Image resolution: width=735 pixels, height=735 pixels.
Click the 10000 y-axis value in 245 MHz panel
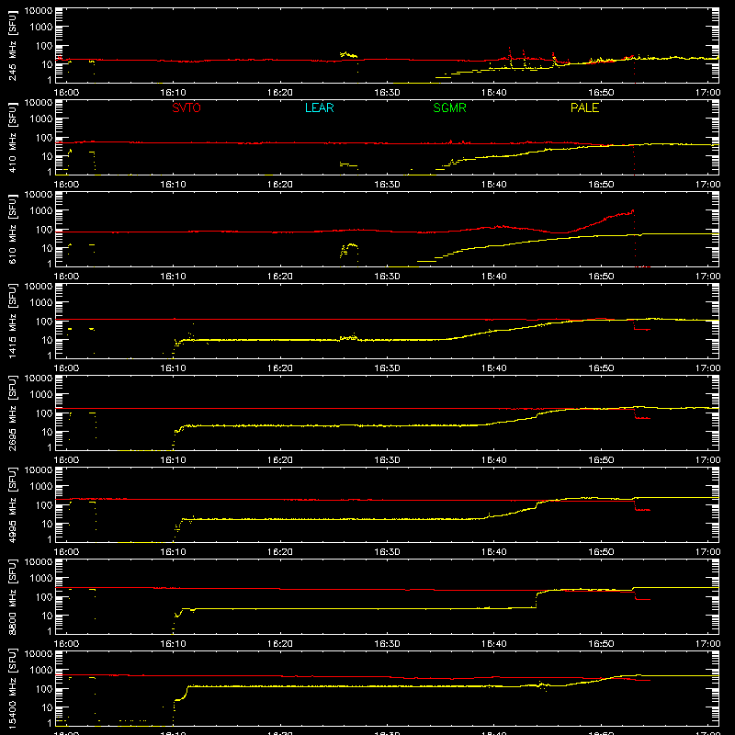39,11
